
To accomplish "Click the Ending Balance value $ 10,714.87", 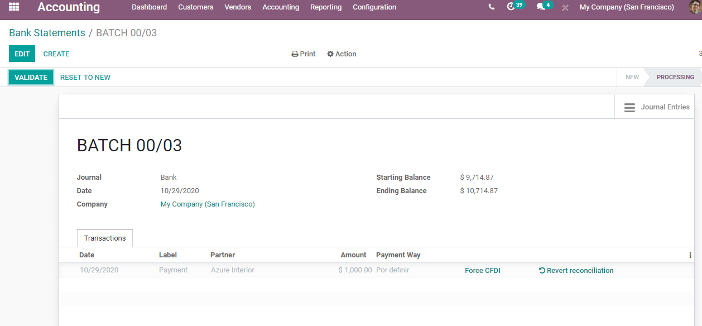I will pos(479,191).
